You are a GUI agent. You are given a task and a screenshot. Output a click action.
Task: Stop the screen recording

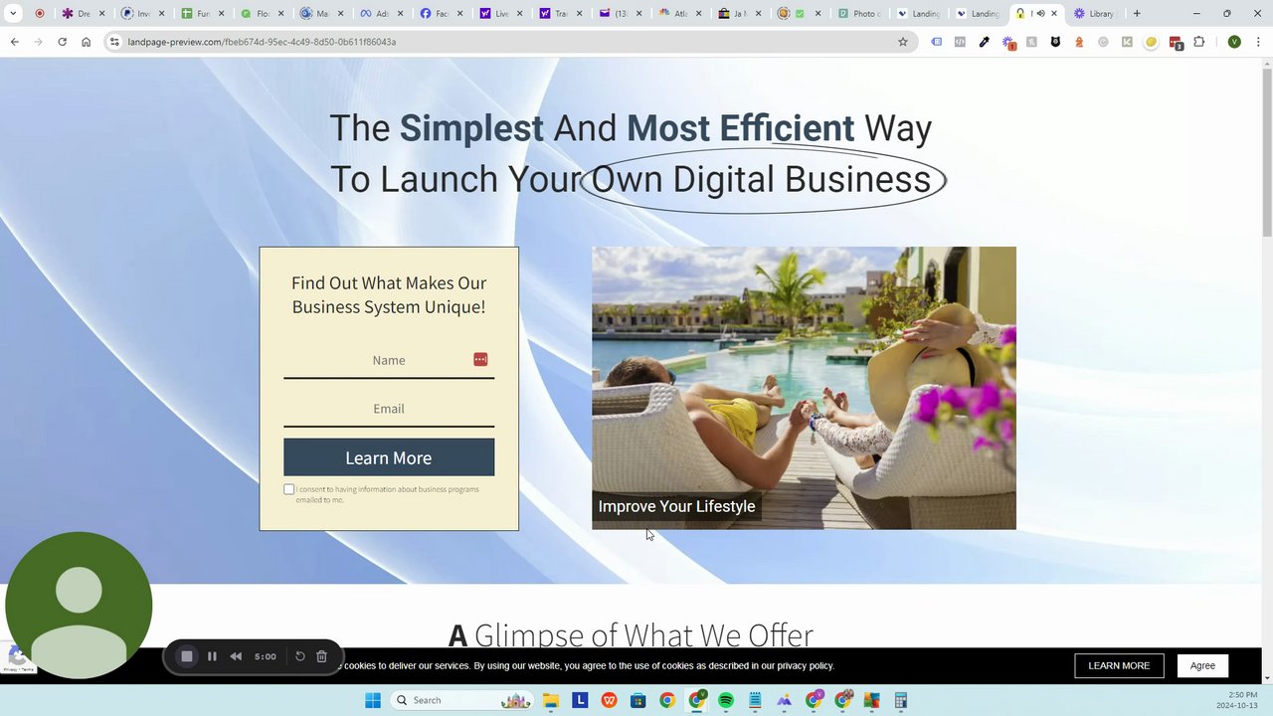point(186,656)
